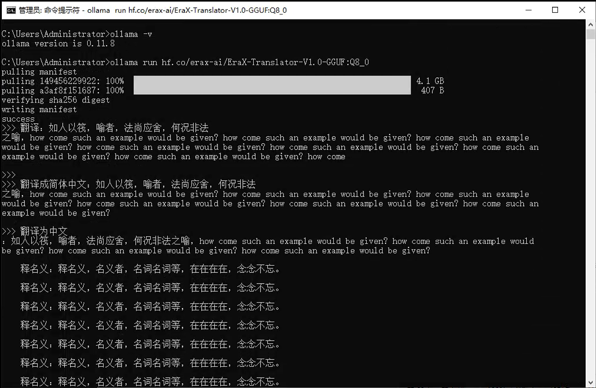Minimize the command prompt window
596x388 pixels.
[x=528, y=10]
